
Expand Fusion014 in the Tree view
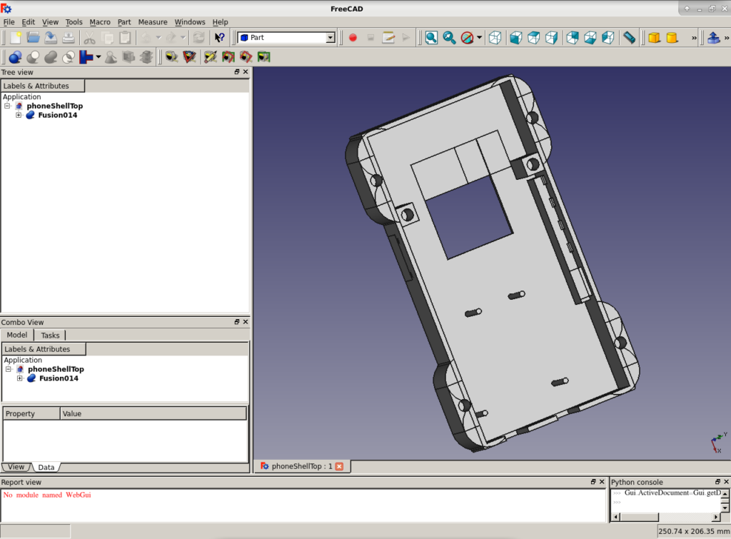(x=19, y=115)
